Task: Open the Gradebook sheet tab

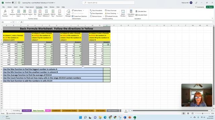Action: point(56,111)
